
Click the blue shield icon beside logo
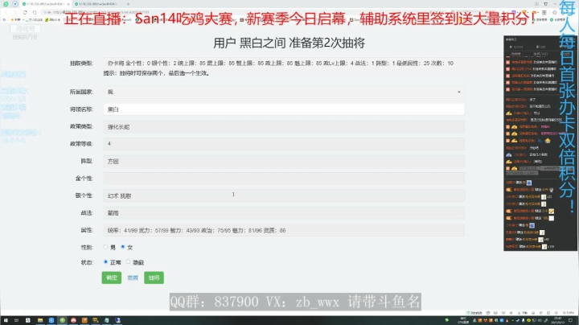(15, 4)
